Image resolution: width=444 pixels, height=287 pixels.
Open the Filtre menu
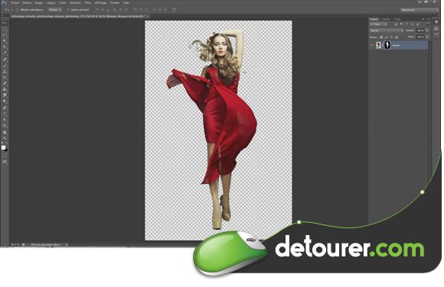coord(88,3)
